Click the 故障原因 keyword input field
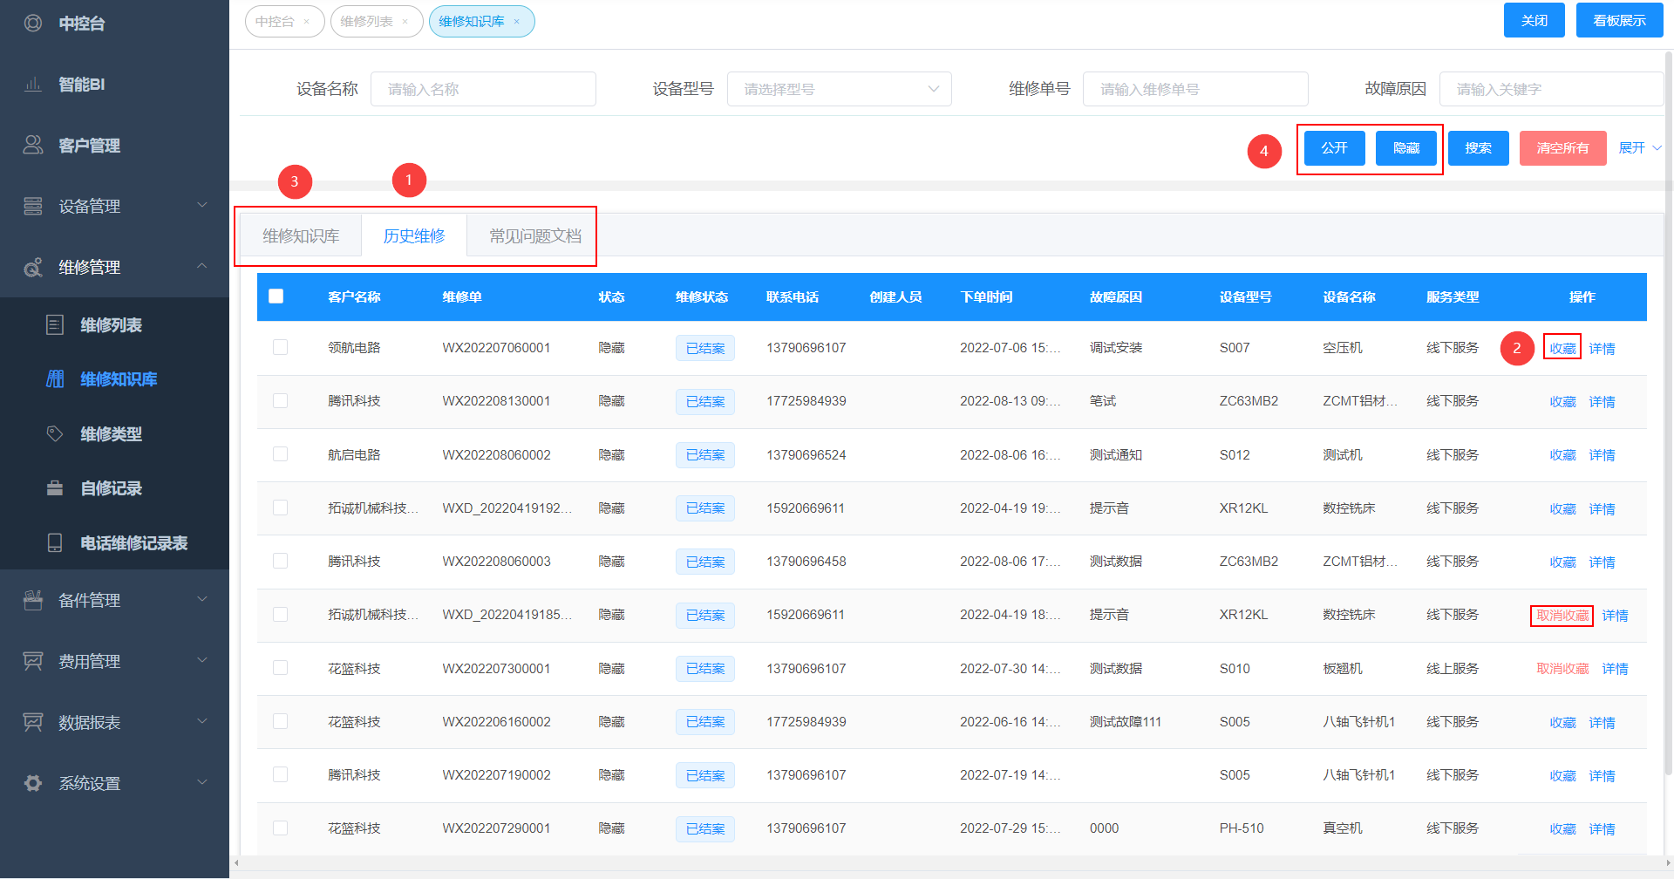 (1550, 89)
